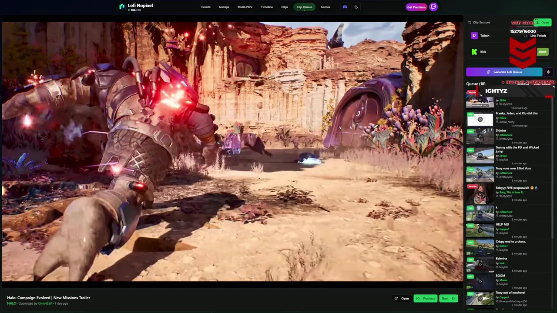Click the Get Premium button
The image size is (557, 313).
416,7
